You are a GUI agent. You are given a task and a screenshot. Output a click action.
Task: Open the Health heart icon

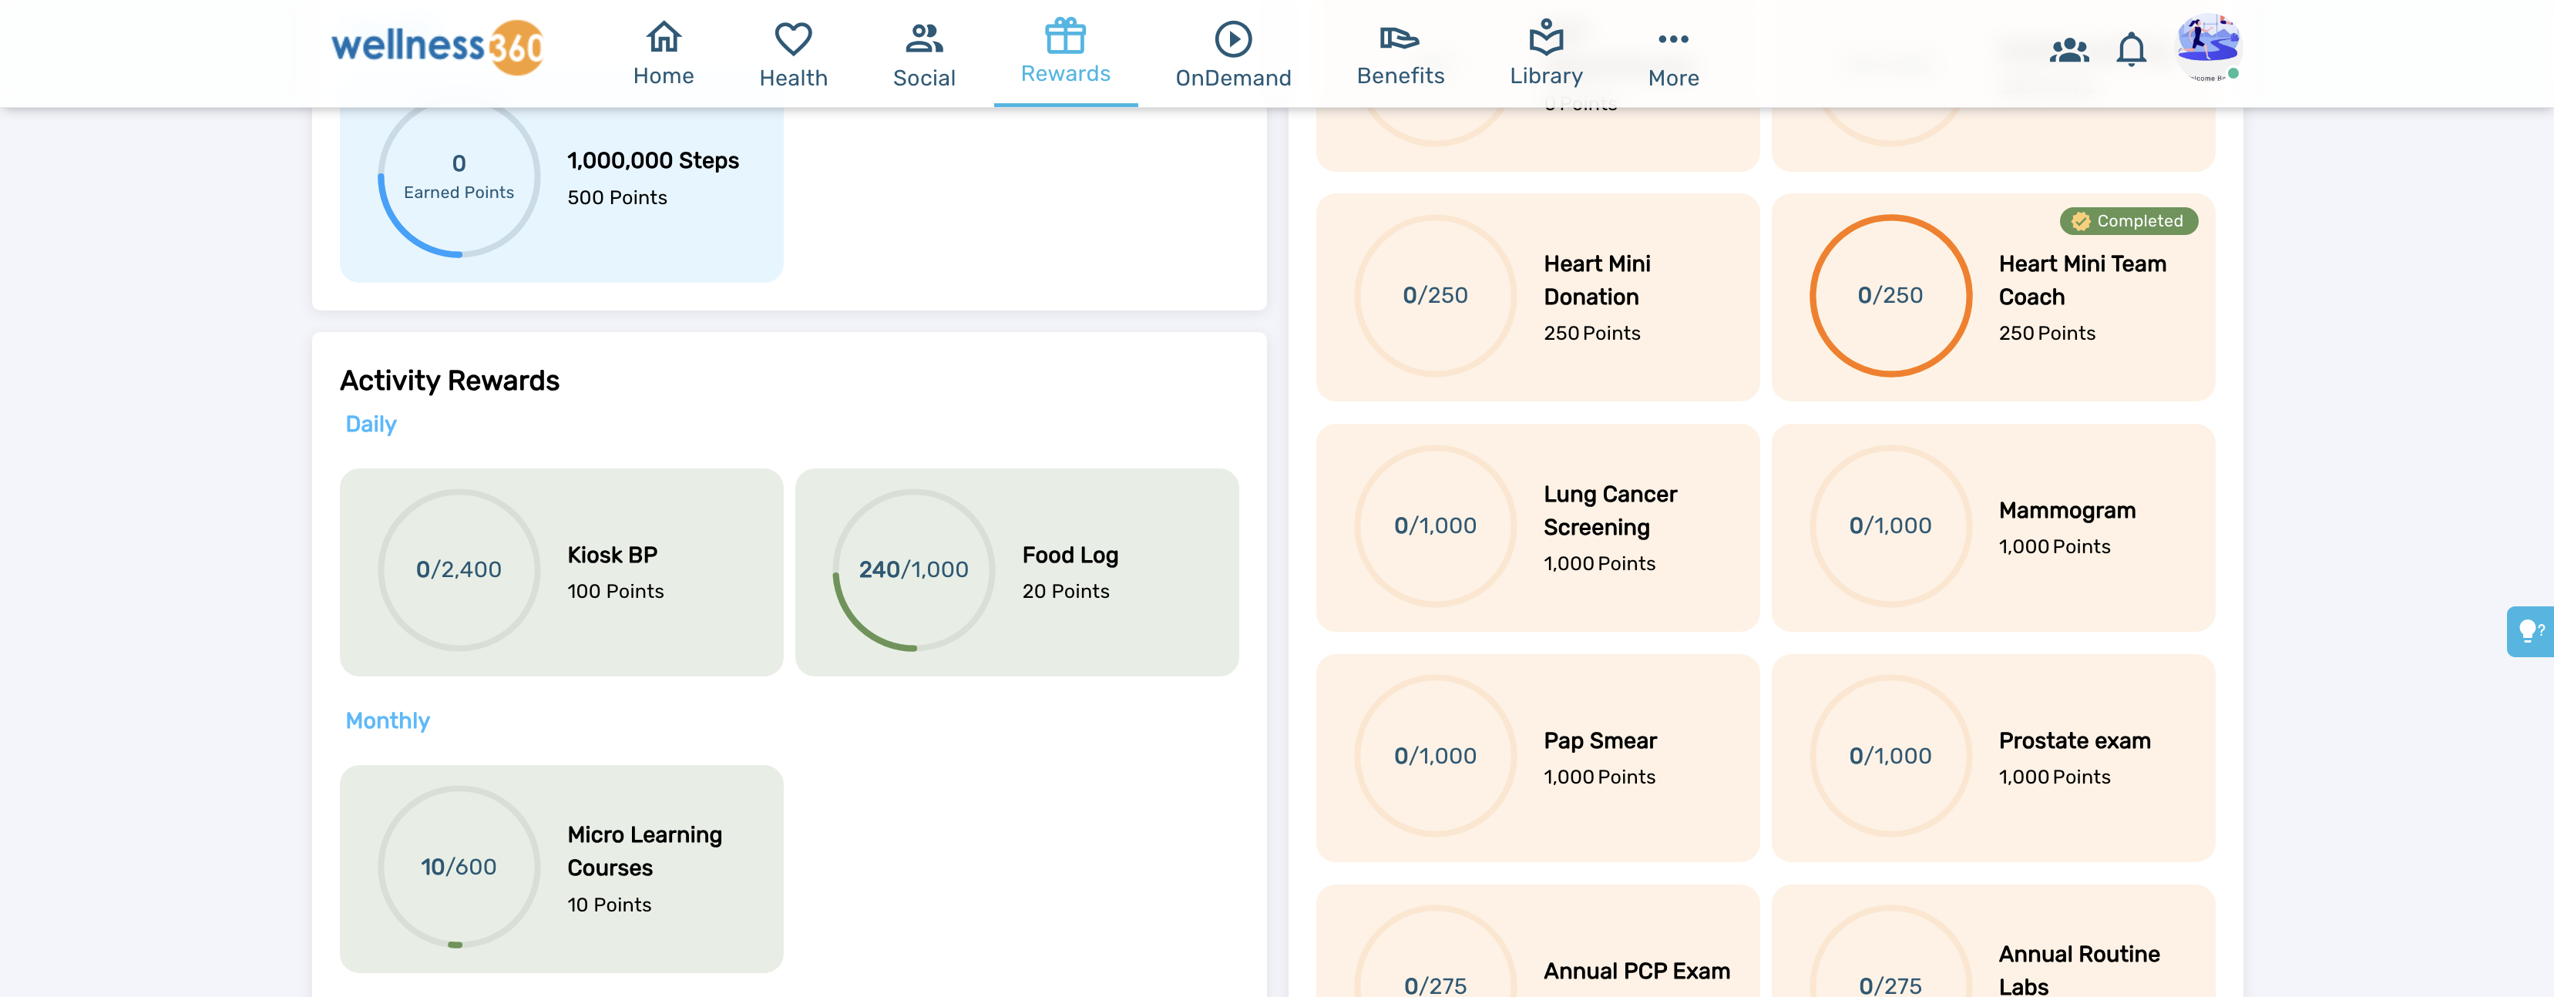point(792,39)
